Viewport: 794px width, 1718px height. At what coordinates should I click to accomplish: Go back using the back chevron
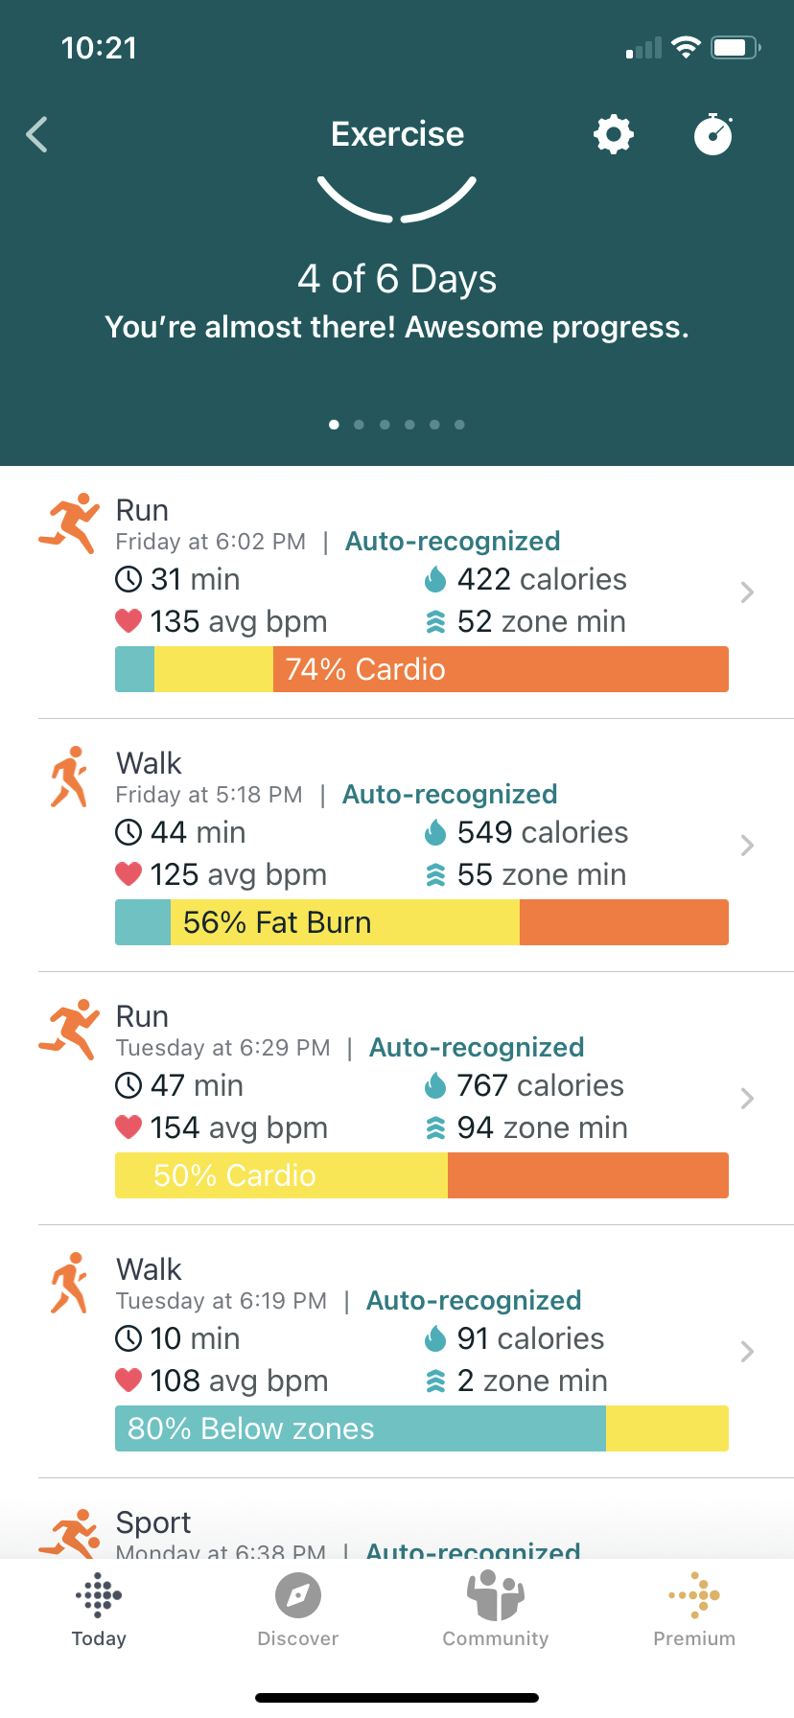tap(36, 135)
